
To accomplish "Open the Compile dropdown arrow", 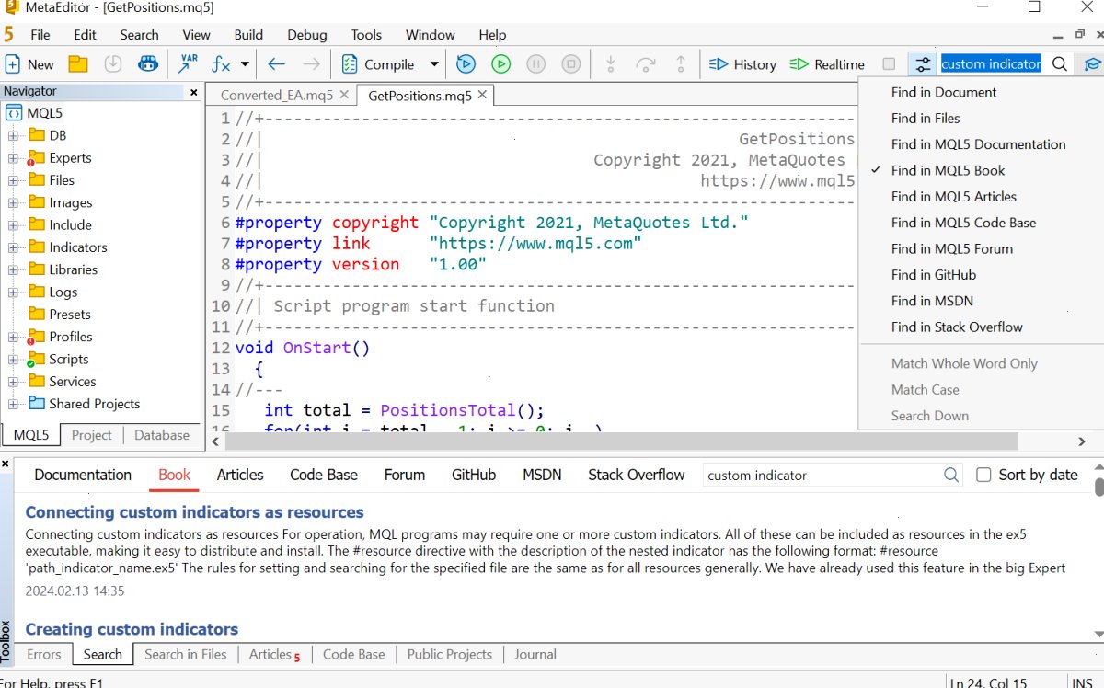I will tap(434, 64).
